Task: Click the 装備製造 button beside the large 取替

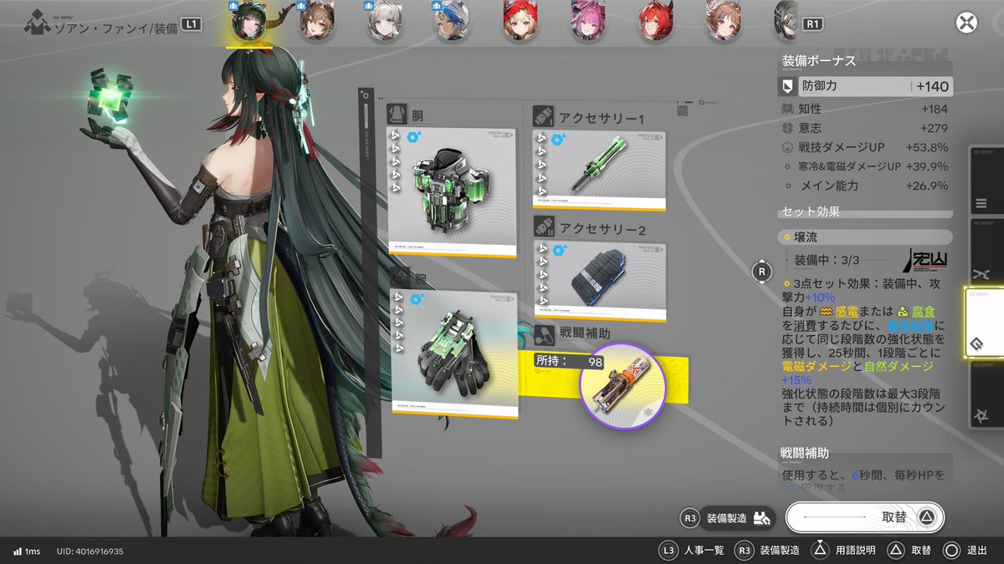Action: pyautogui.click(x=727, y=518)
